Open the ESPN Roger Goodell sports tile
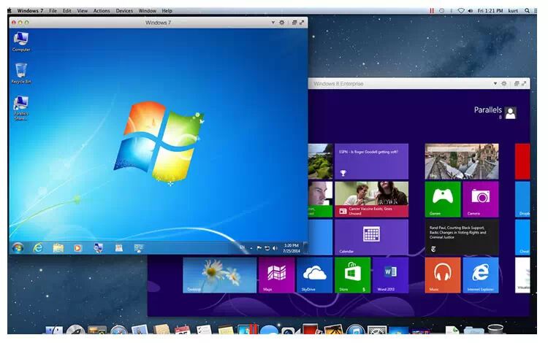The width and height of the screenshot is (548, 343). click(371, 161)
